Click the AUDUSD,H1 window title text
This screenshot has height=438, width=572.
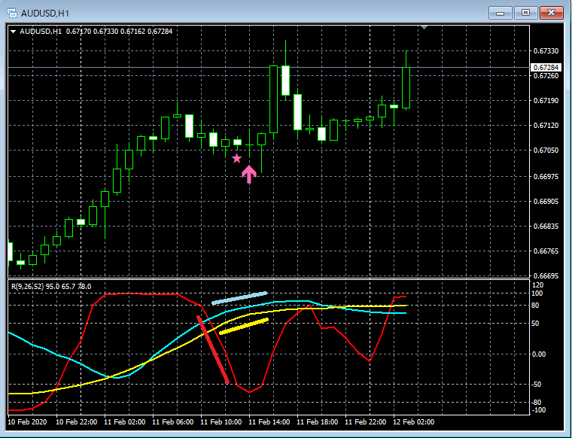(x=45, y=14)
